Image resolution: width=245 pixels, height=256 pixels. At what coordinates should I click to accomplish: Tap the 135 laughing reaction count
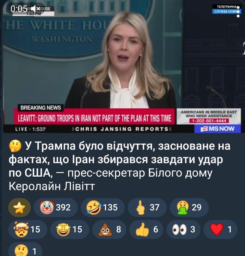(x=110, y=207)
